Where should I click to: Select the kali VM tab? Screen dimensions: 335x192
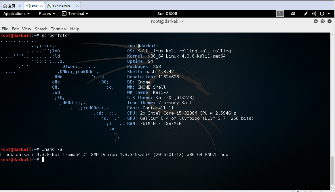[35, 6]
